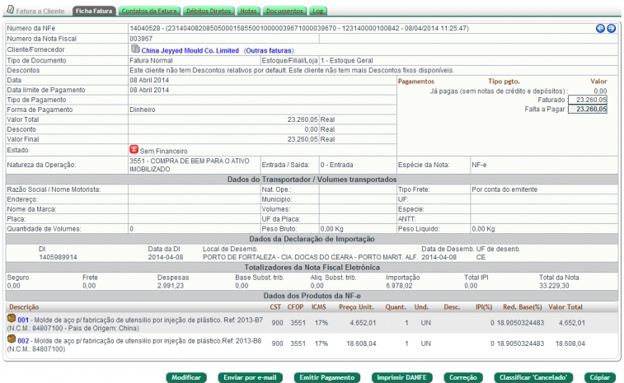Open the Contatos da Fatura tab
Screen dimensions: 624x383
(x=149, y=12)
